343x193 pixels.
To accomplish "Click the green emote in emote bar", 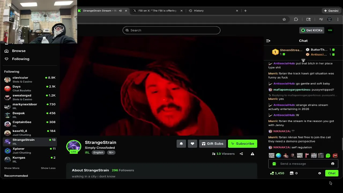I will click(x=328, y=155).
